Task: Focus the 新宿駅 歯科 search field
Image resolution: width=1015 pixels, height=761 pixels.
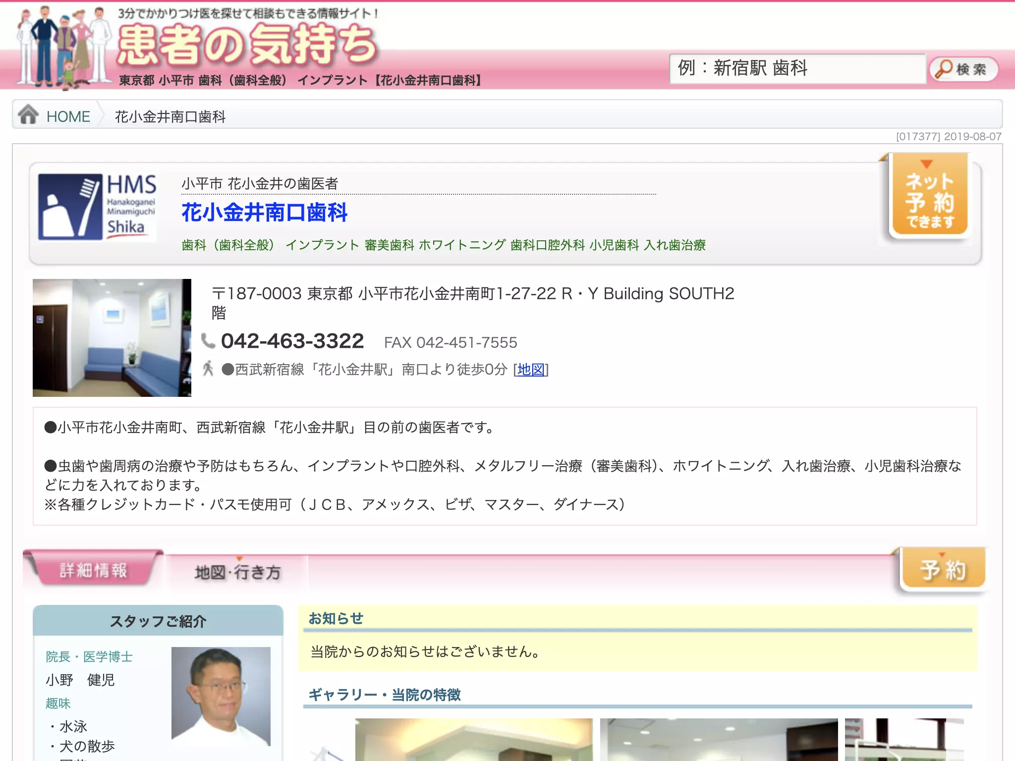Action: 797,68
